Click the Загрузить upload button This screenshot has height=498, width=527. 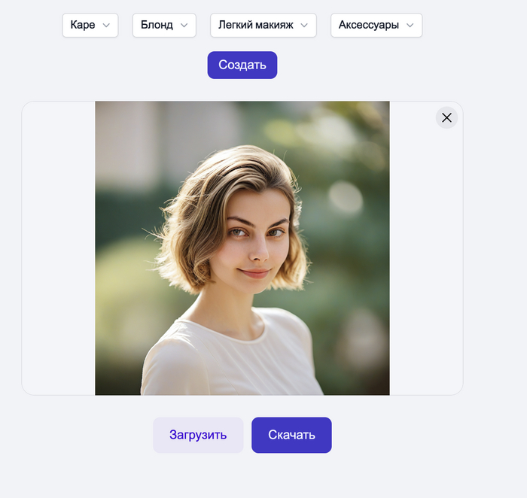pos(198,435)
